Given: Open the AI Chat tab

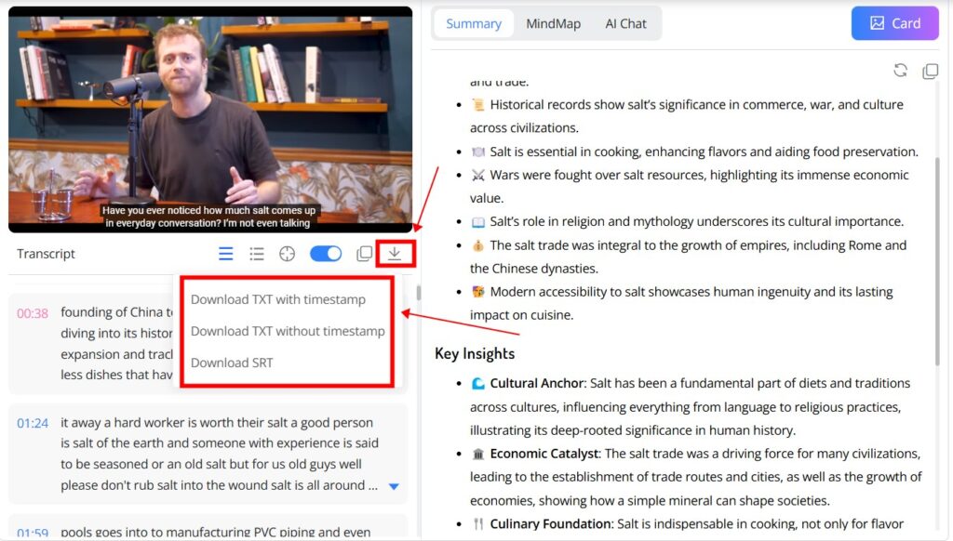Looking at the screenshot, I should click(x=625, y=23).
